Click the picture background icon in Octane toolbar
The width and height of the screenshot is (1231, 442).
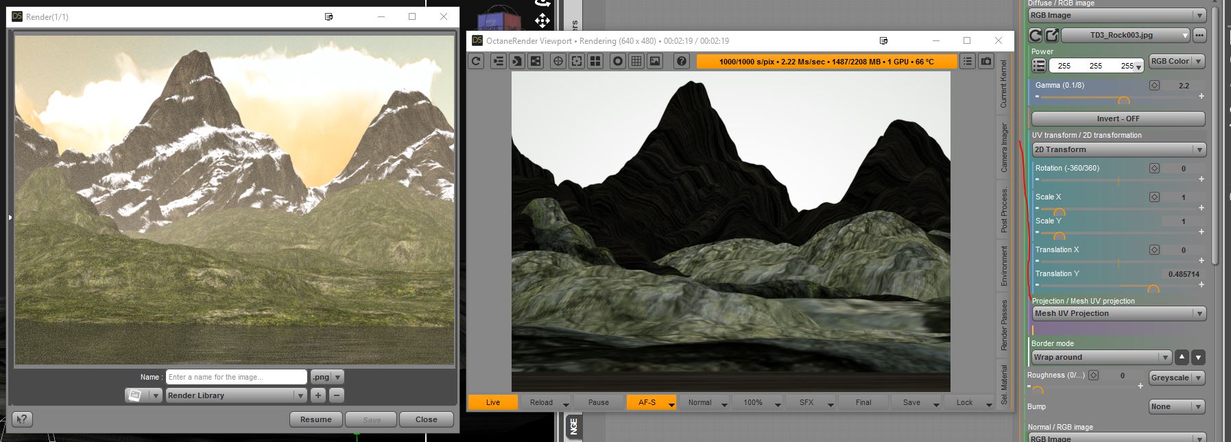point(655,61)
